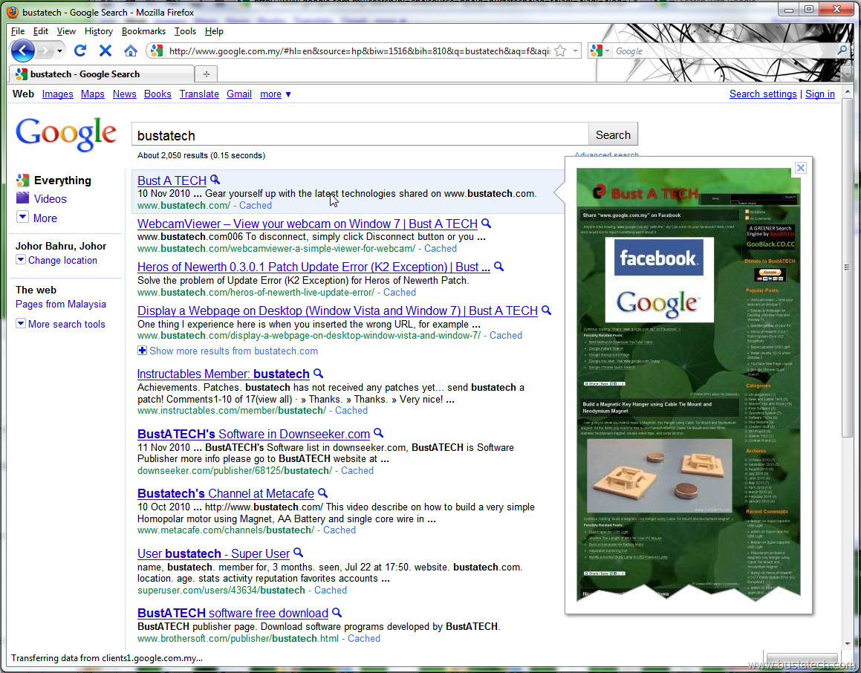Stop loading with the X icon
This screenshot has height=673, width=861.
(105, 51)
